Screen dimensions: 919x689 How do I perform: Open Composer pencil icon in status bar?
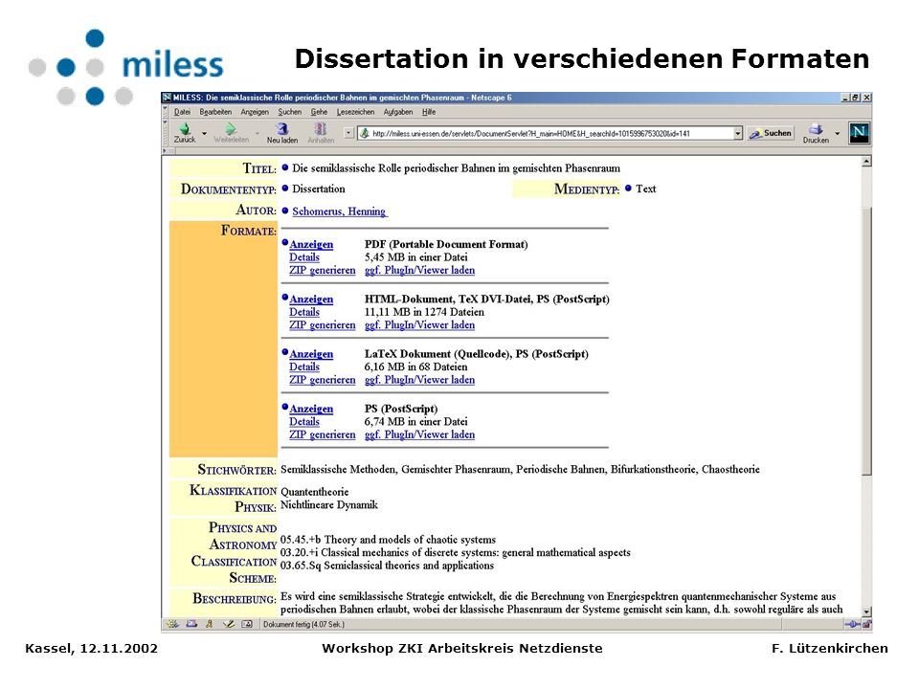[x=228, y=624]
